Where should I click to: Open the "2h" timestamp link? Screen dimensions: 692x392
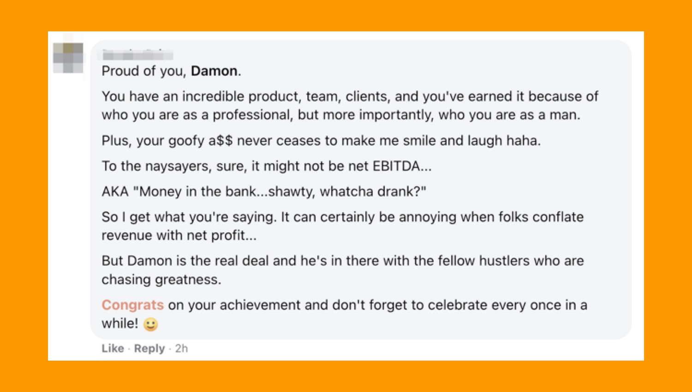(x=181, y=348)
